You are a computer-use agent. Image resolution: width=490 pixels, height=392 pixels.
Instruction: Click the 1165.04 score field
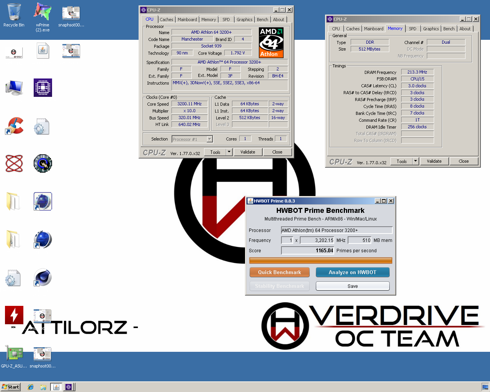pyautogui.click(x=308, y=250)
